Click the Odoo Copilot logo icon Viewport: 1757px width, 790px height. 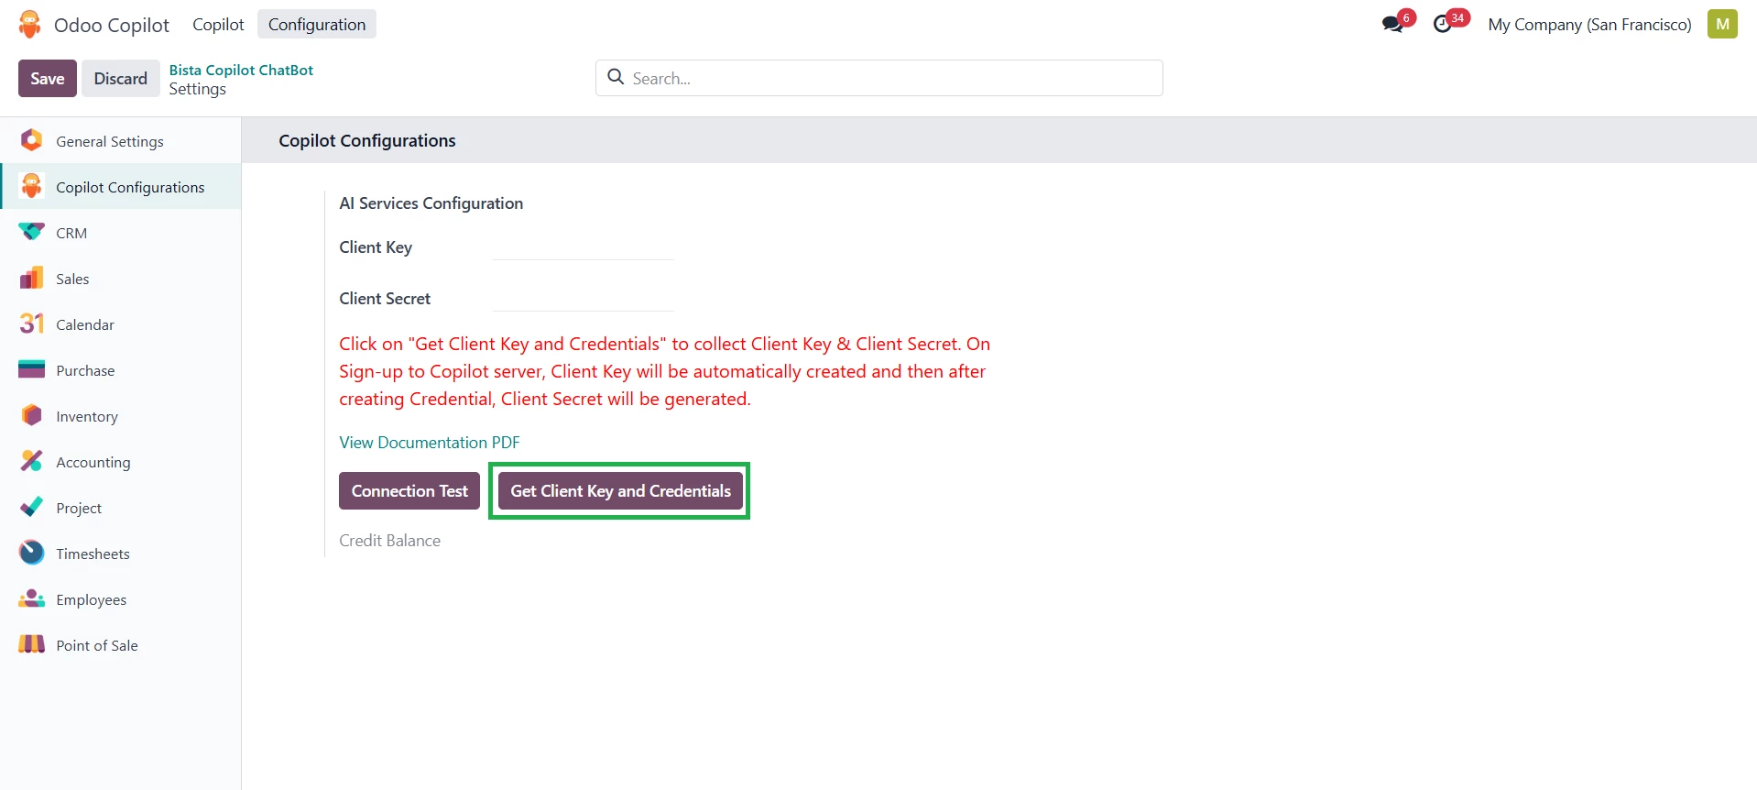29,25
